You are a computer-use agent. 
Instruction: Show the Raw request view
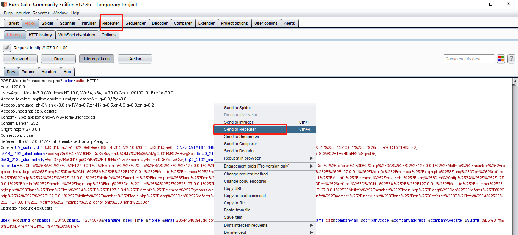click(11, 72)
